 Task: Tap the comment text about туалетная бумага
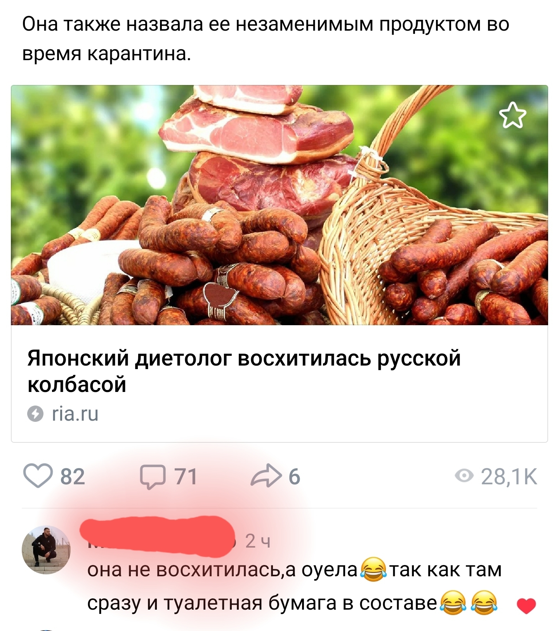pyautogui.click(x=294, y=586)
